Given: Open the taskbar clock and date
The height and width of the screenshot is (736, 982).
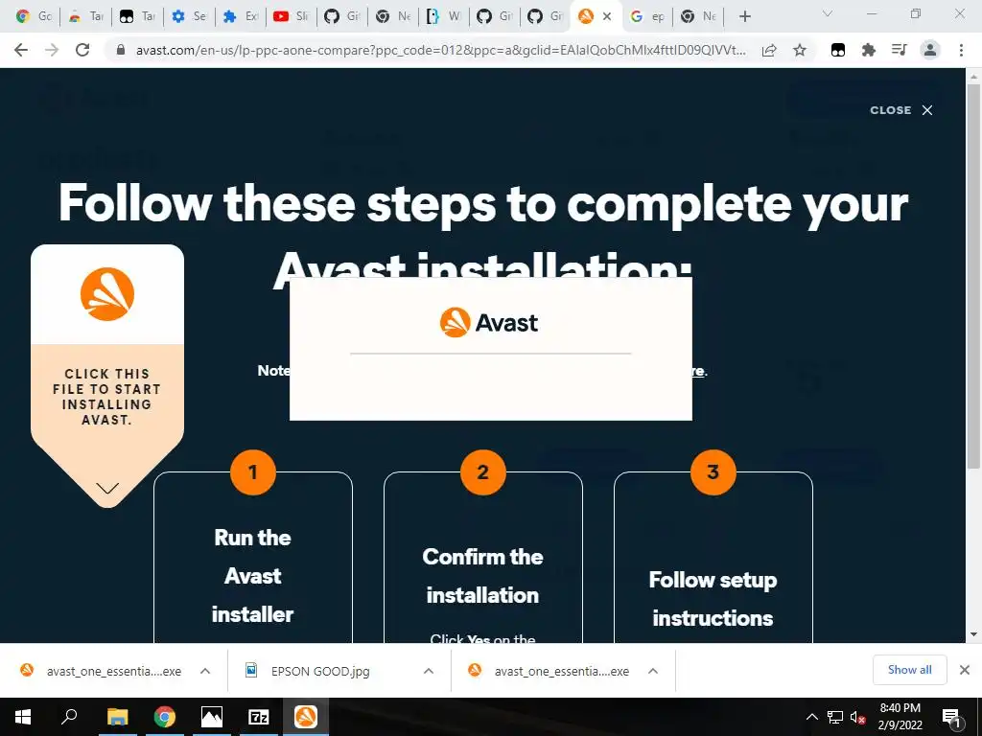Looking at the screenshot, I should pos(900,717).
